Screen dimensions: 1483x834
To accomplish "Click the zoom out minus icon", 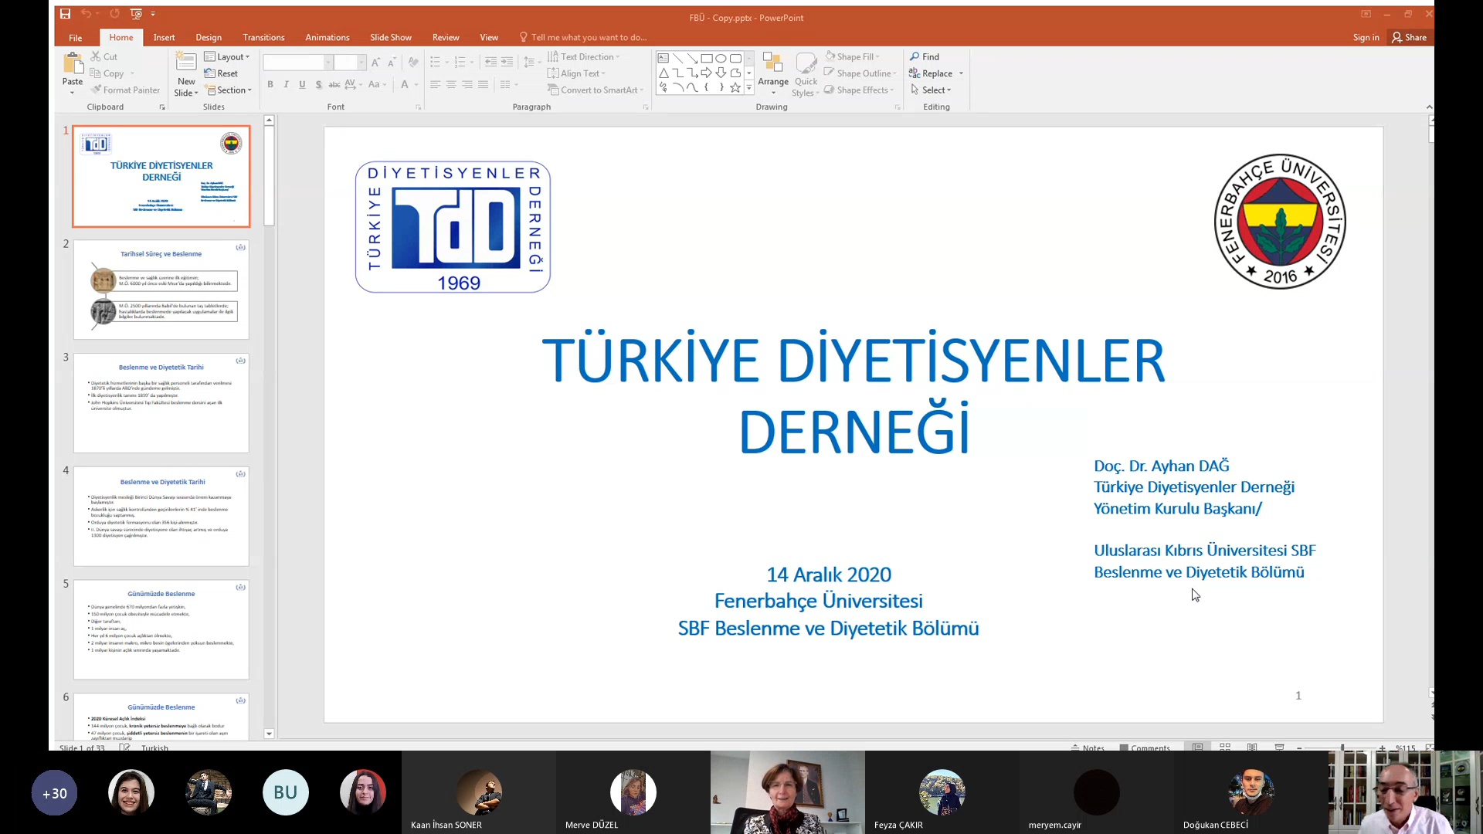I will tap(1299, 748).
